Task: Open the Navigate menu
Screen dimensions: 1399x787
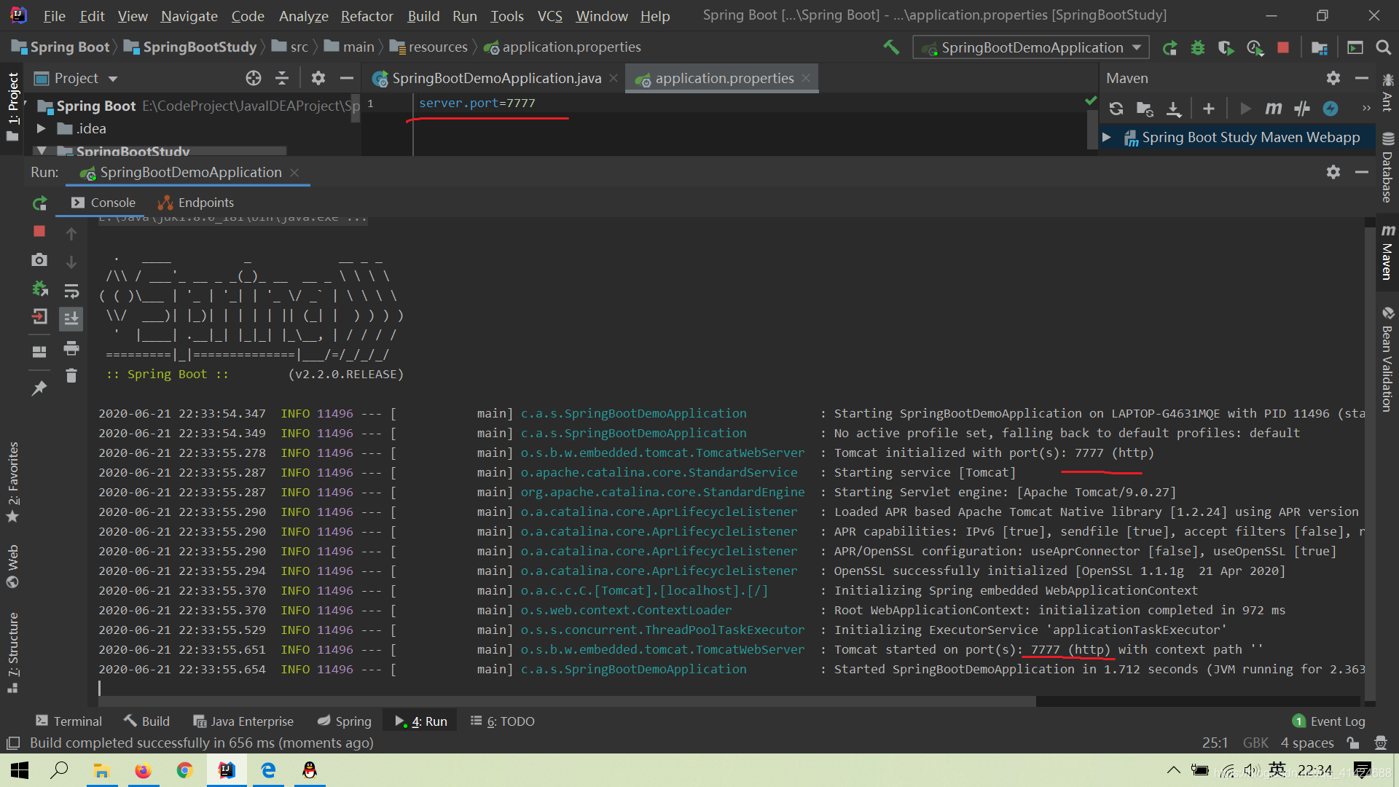Action: (189, 16)
